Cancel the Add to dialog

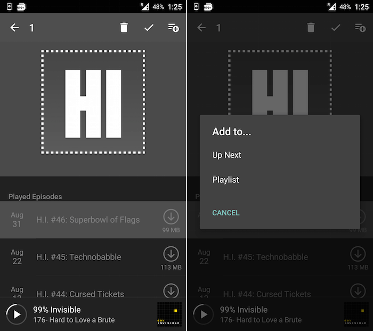[226, 213]
